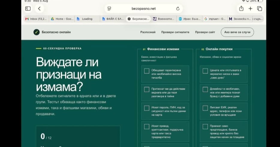Click the Магазини, обяви и социални мрежи subtitle

pos(220,57)
